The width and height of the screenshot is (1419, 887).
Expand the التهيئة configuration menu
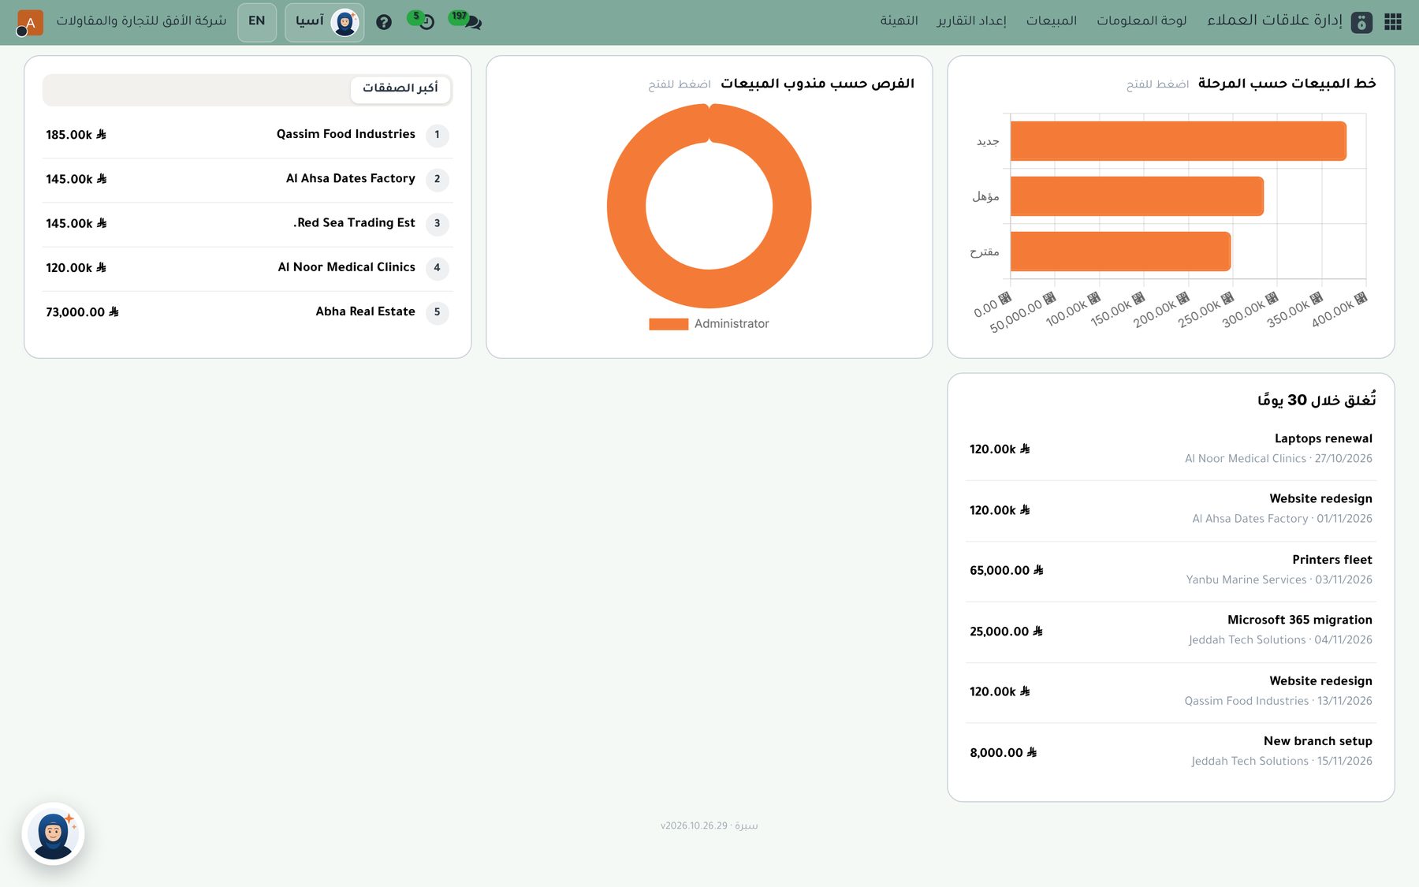click(x=899, y=20)
